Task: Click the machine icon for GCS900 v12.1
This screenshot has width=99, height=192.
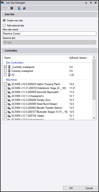Action: pos(9,96)
